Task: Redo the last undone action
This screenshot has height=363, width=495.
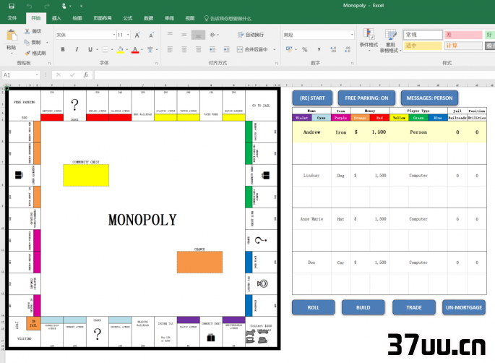Action: [x=47, y=6]
